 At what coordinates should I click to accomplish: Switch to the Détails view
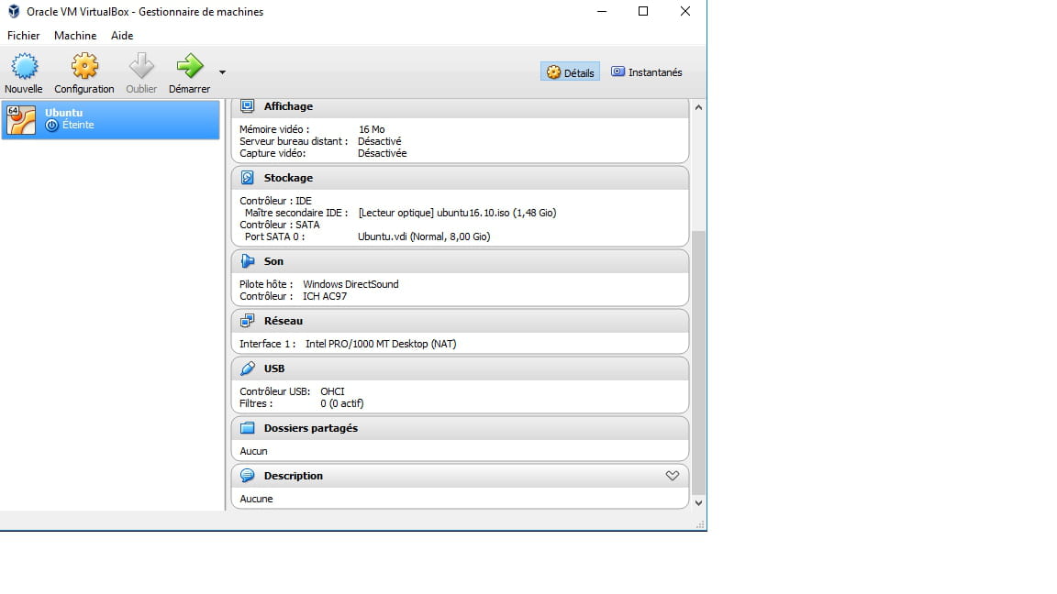(571, 72)
